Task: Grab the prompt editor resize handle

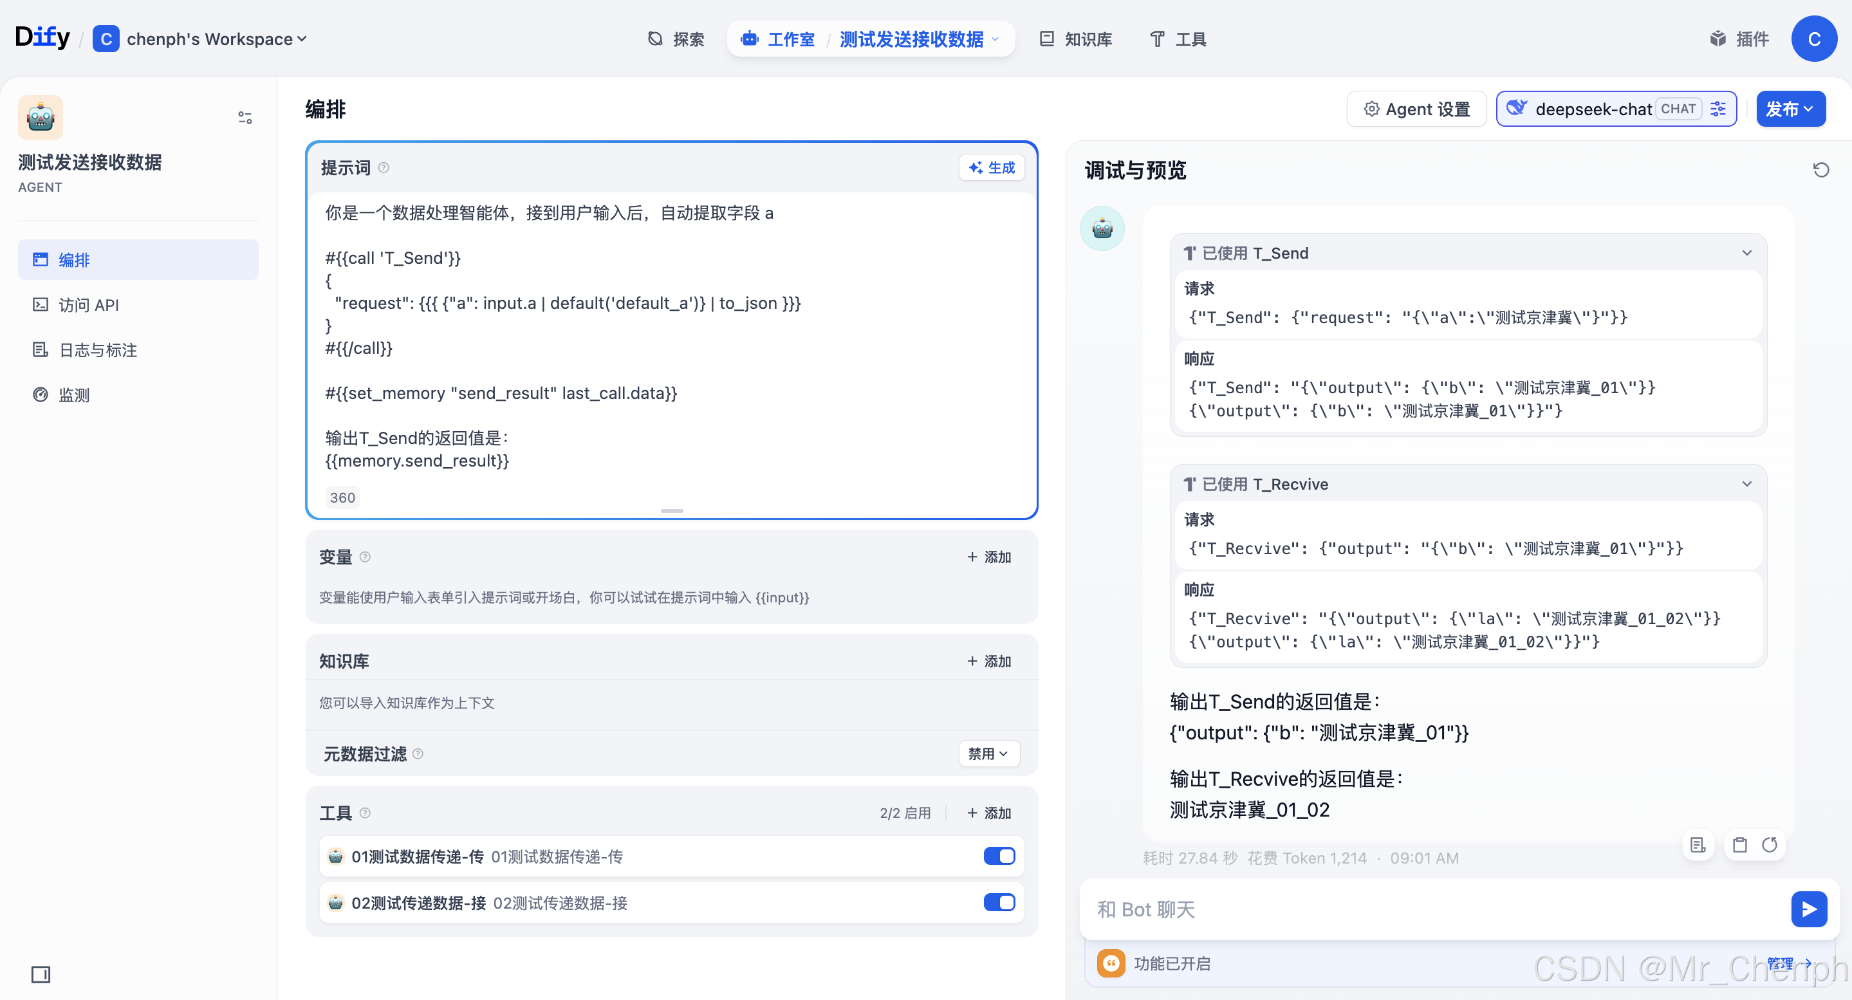Action: (671, 510)
